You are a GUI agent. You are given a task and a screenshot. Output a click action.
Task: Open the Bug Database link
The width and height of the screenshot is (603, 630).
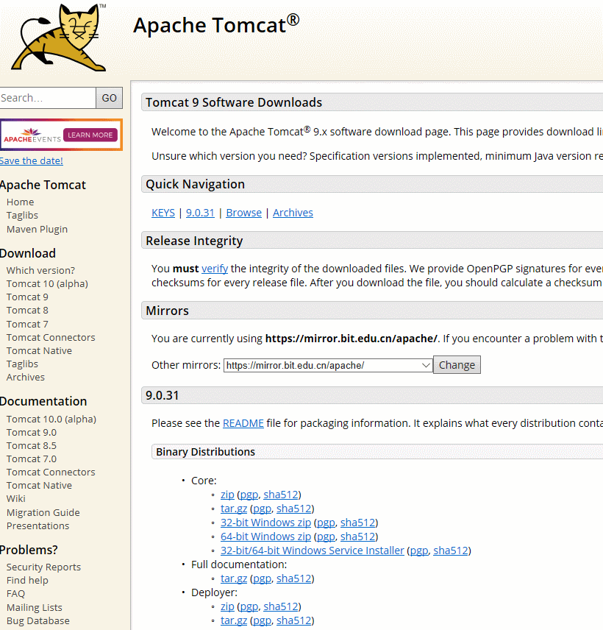(38, 620)
